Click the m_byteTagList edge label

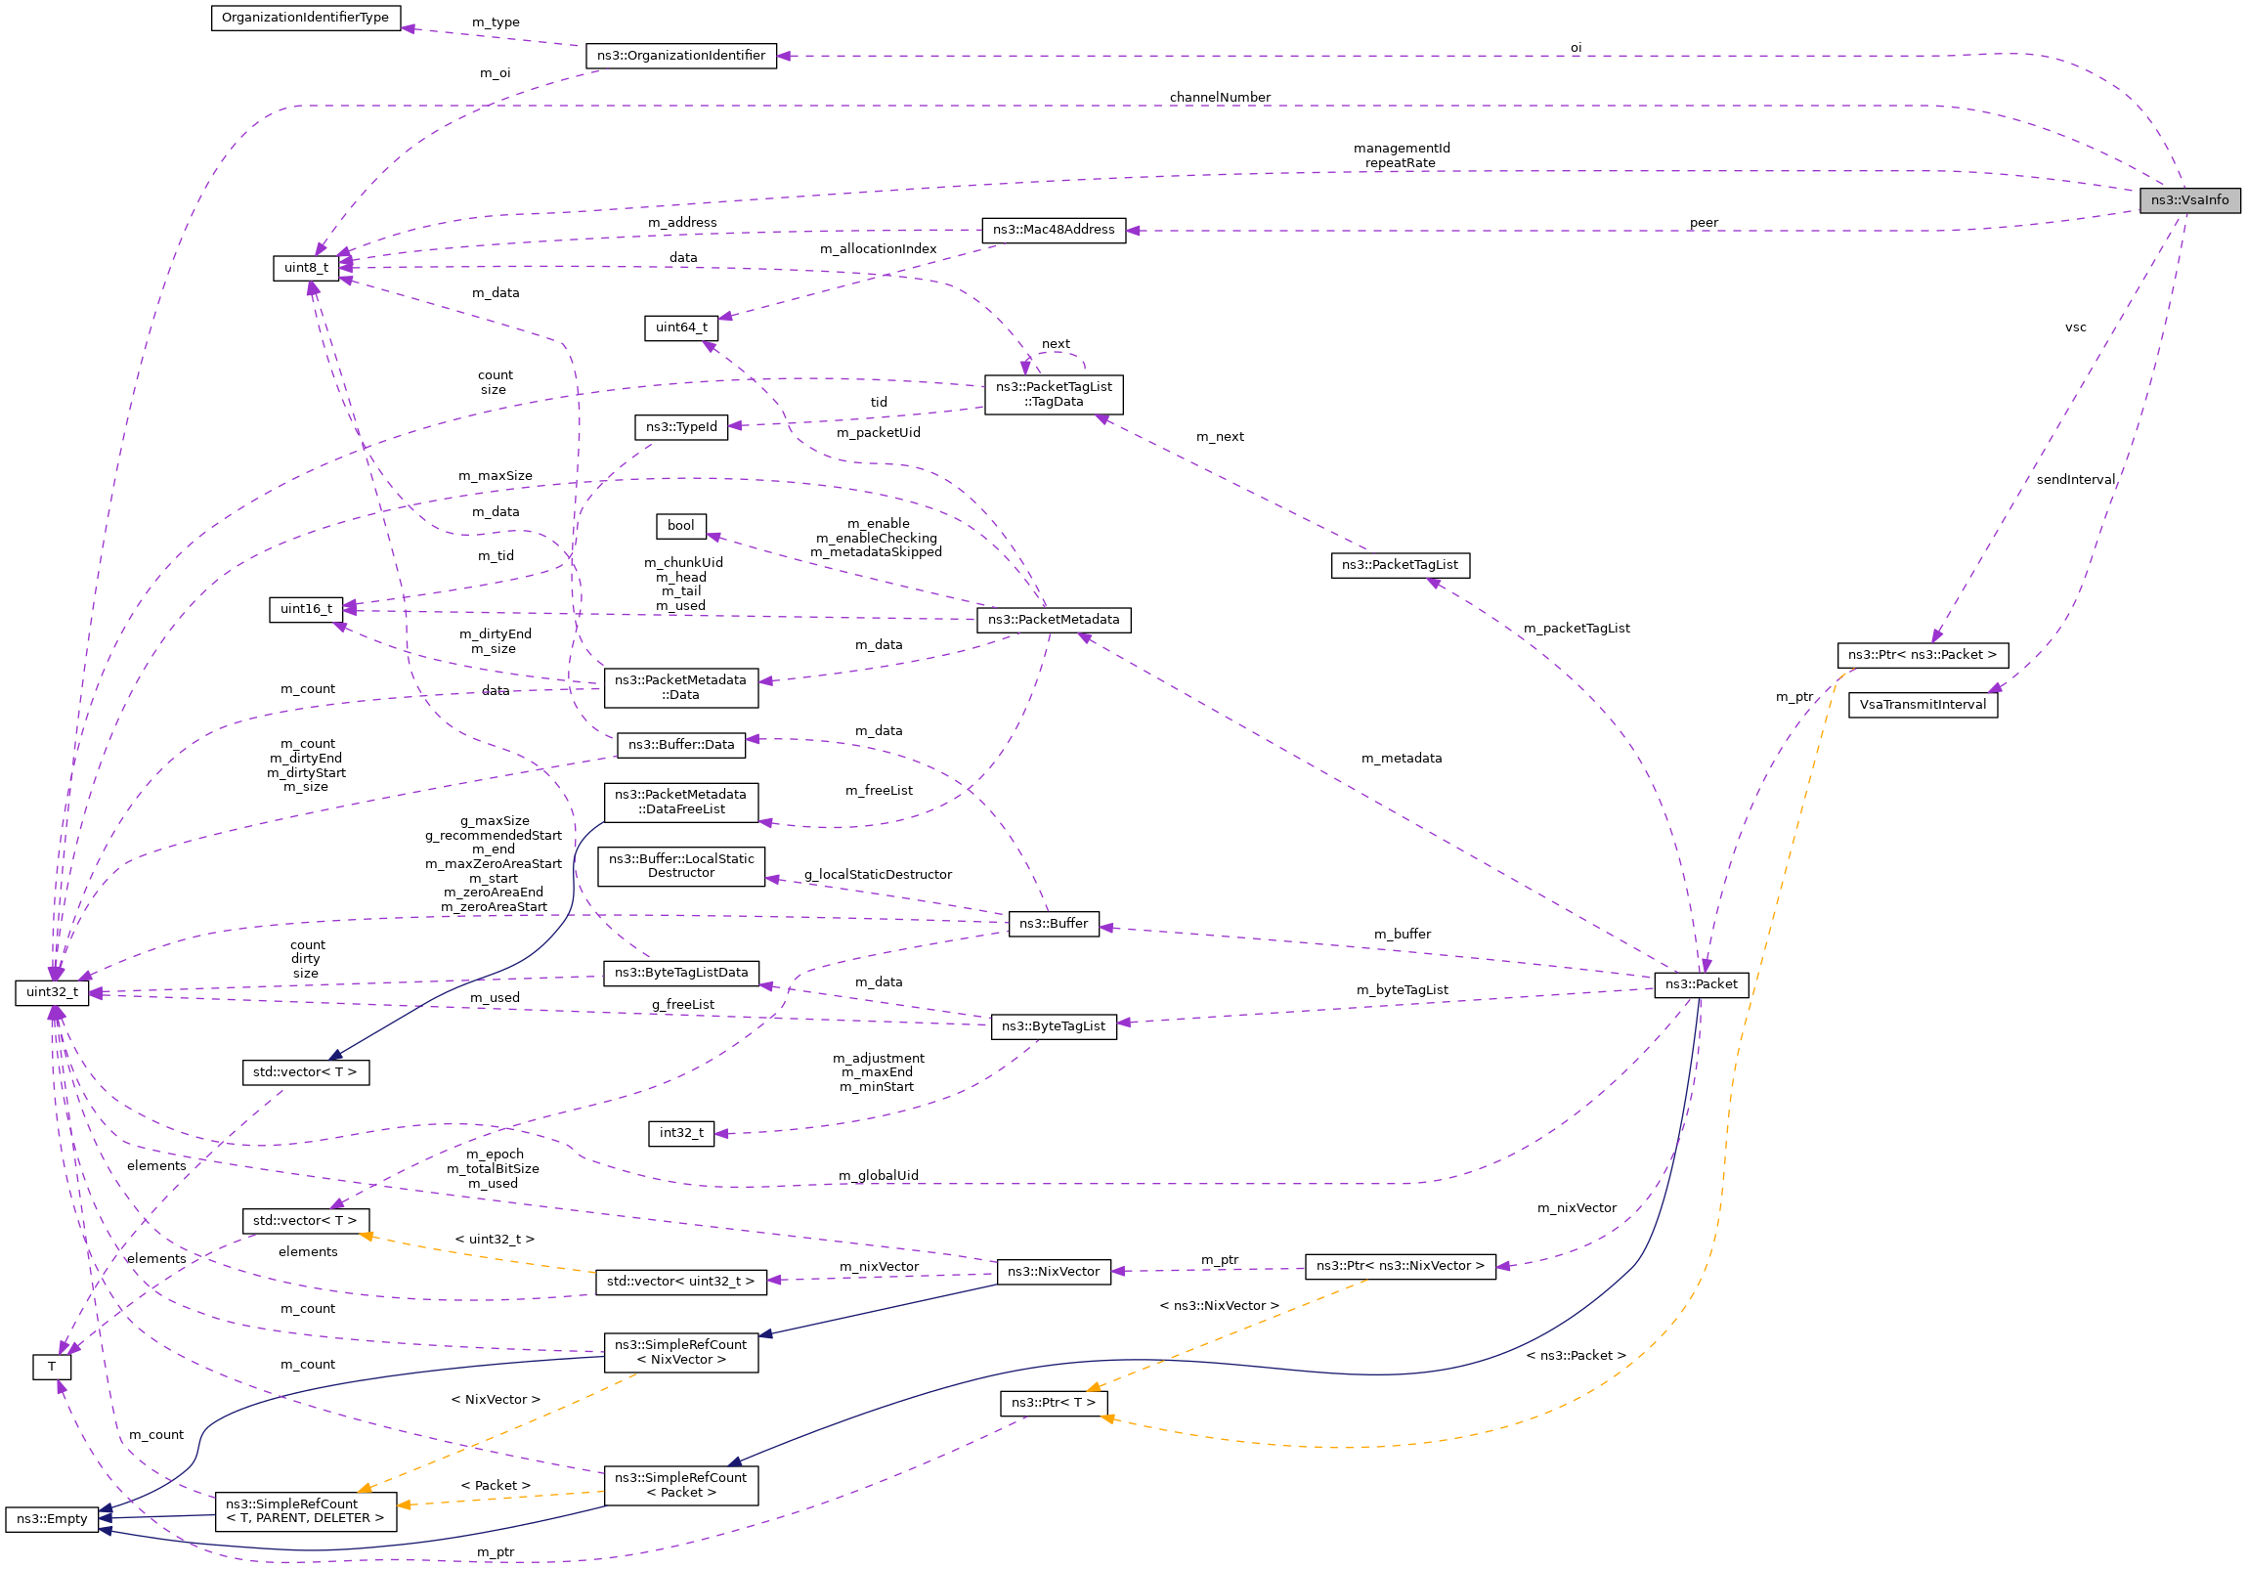click(x=1403, y=990)
